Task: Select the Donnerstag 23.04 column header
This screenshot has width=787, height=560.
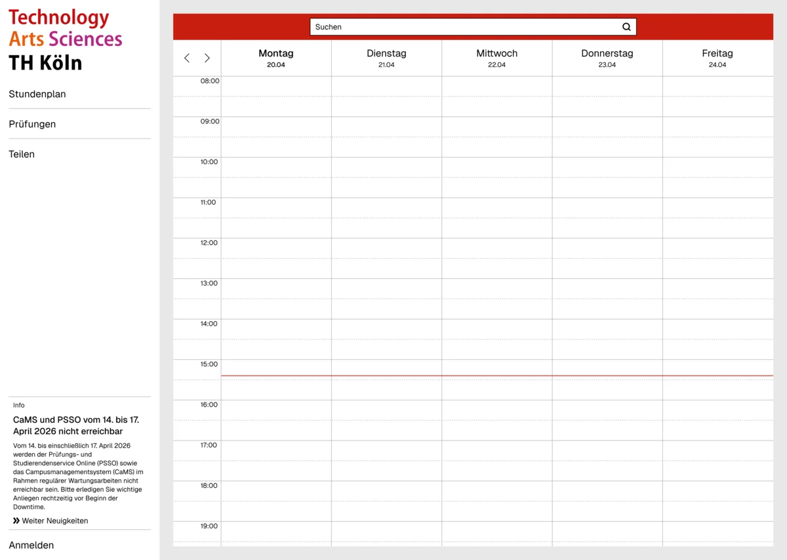Action: [x=607, y=58]
